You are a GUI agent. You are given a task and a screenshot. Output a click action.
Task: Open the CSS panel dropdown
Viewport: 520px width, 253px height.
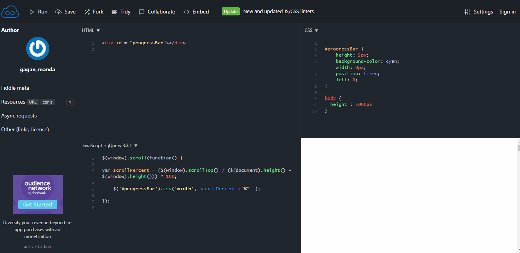[311, 30]
